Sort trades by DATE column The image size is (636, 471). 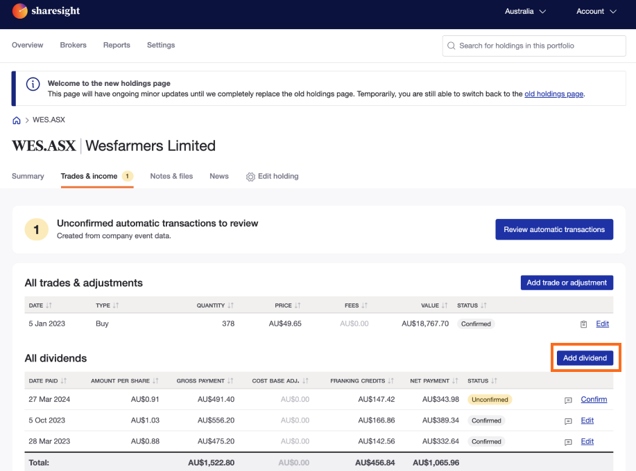[40, 305]
